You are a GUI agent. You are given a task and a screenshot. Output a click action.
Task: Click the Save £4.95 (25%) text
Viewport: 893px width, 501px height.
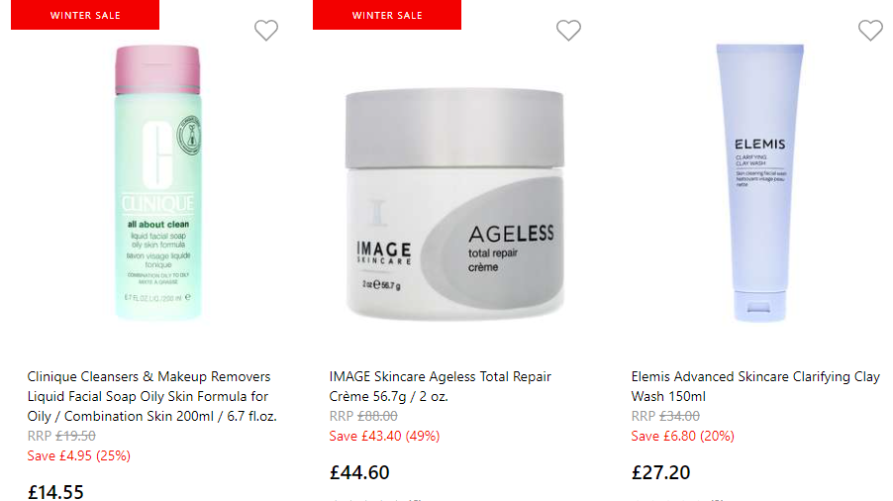(78, 455)
